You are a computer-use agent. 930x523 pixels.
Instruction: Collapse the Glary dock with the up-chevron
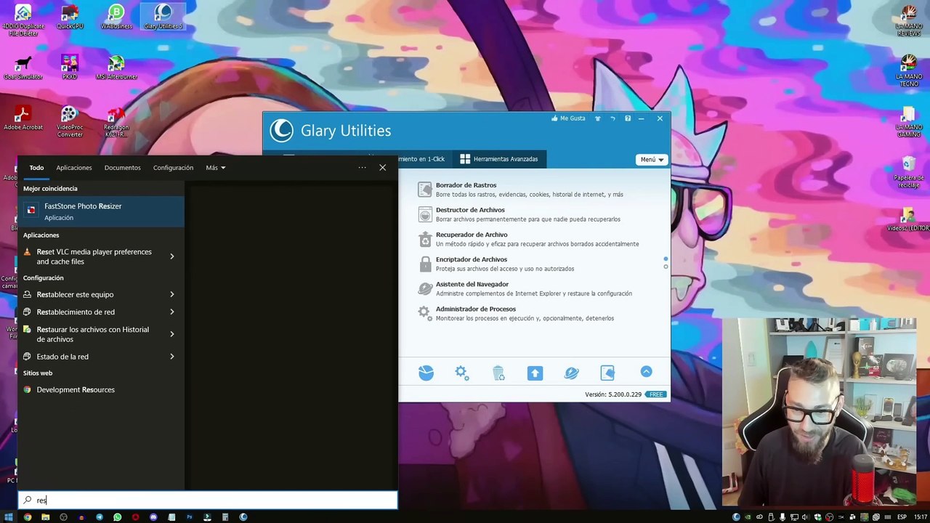[x=646, y=372]
